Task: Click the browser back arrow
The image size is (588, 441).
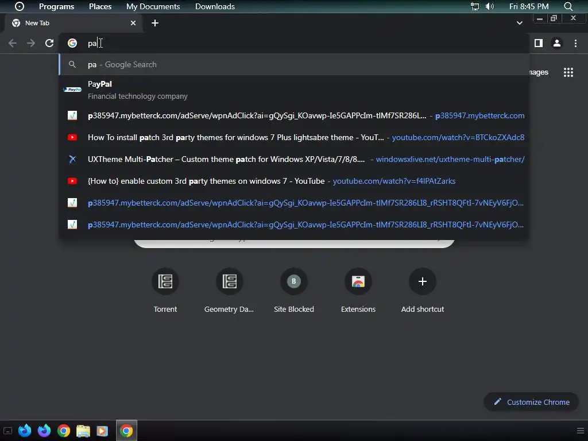Action: point(13,43)
